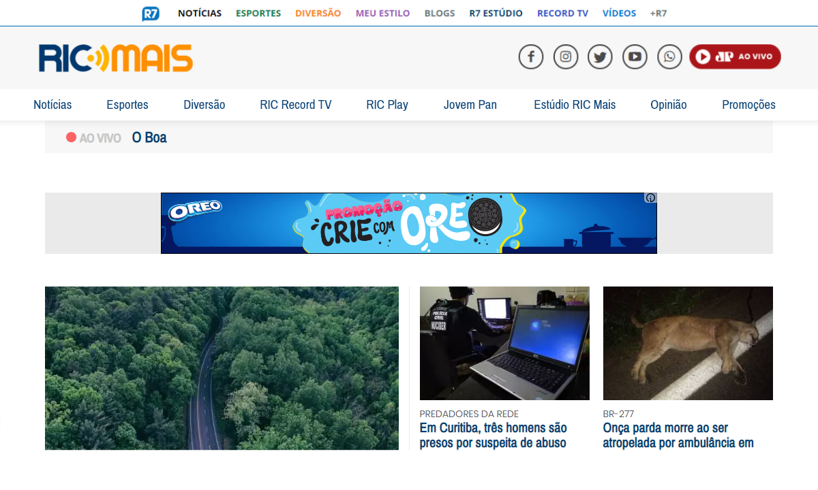818x490 pixels.
Task: Click the Jovem Pan Ao Vivo button
Action: 735,56
